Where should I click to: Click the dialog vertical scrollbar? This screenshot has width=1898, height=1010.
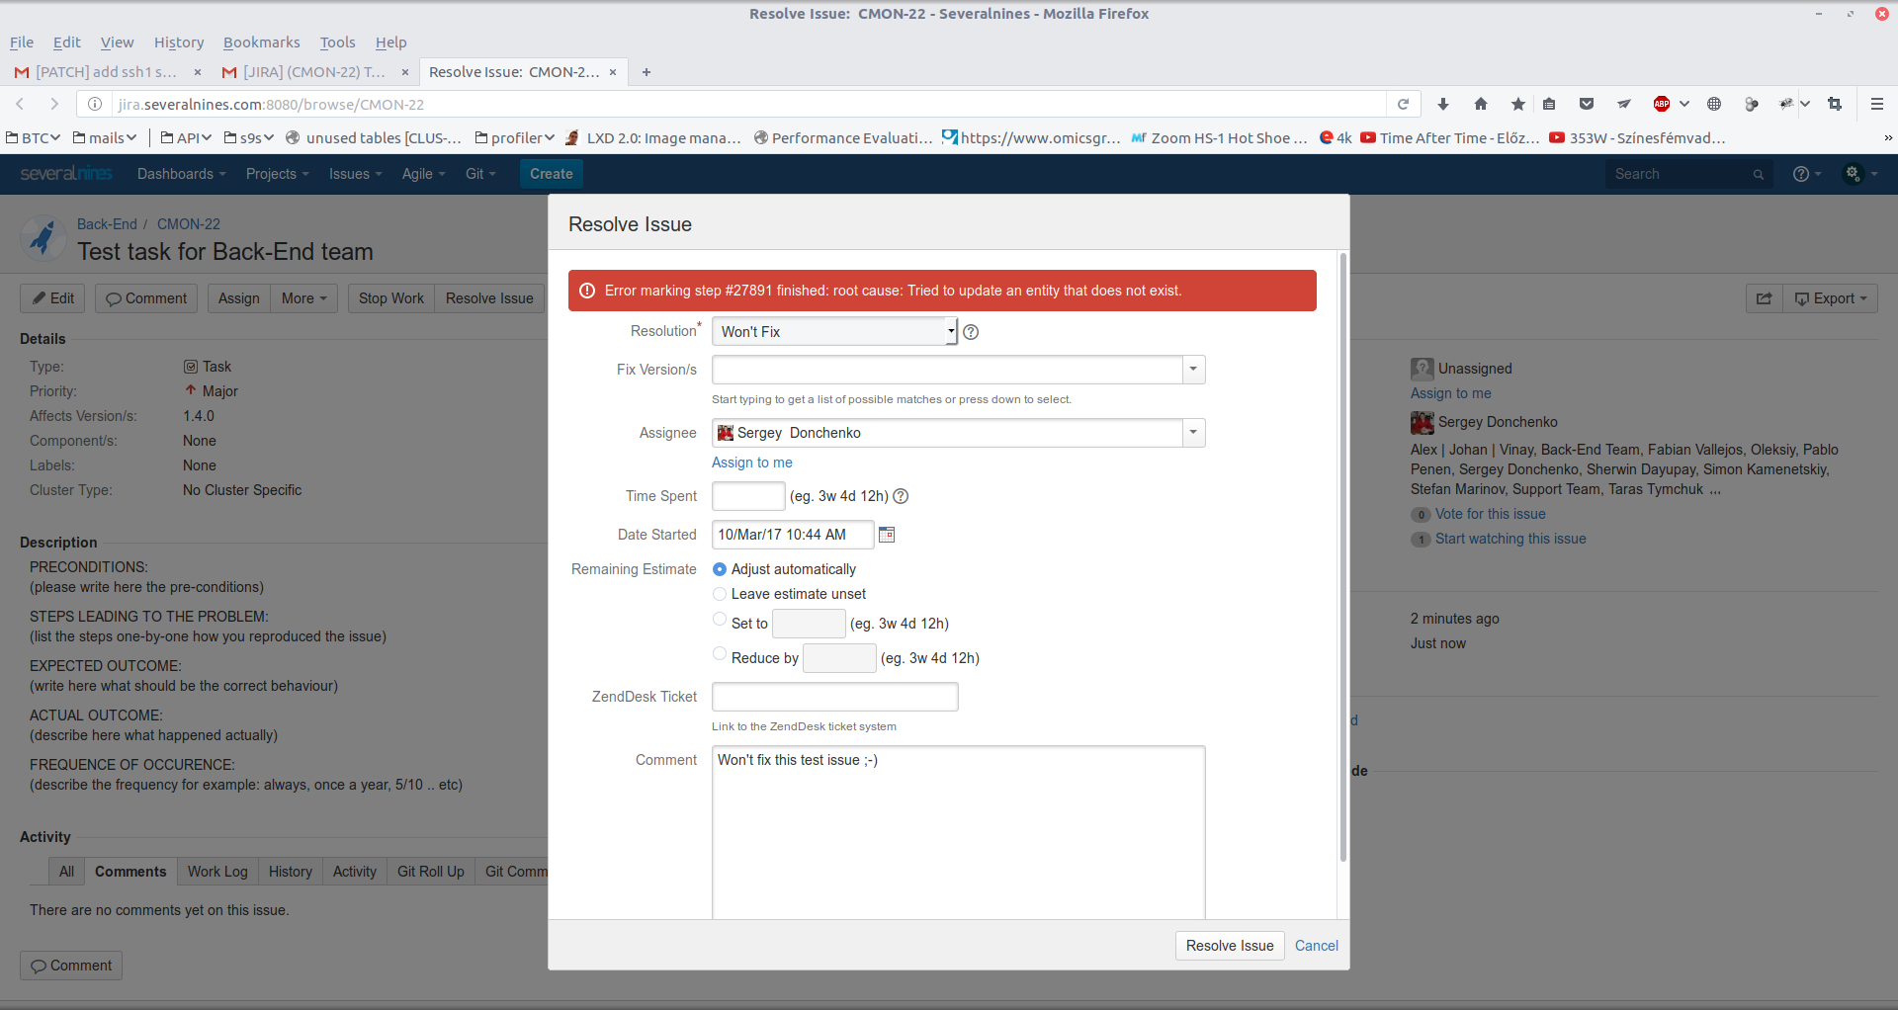click(1343, 558)
